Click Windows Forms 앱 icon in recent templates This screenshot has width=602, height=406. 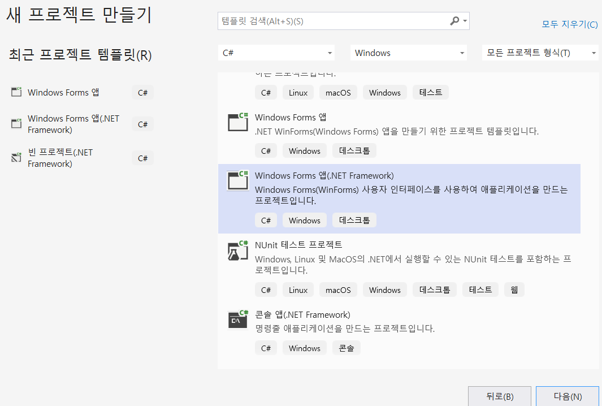16,92
